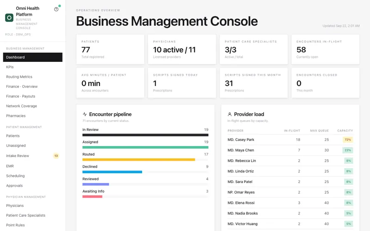
Task: Click the Provider load person icon
Action: click(x=229, y=114)
